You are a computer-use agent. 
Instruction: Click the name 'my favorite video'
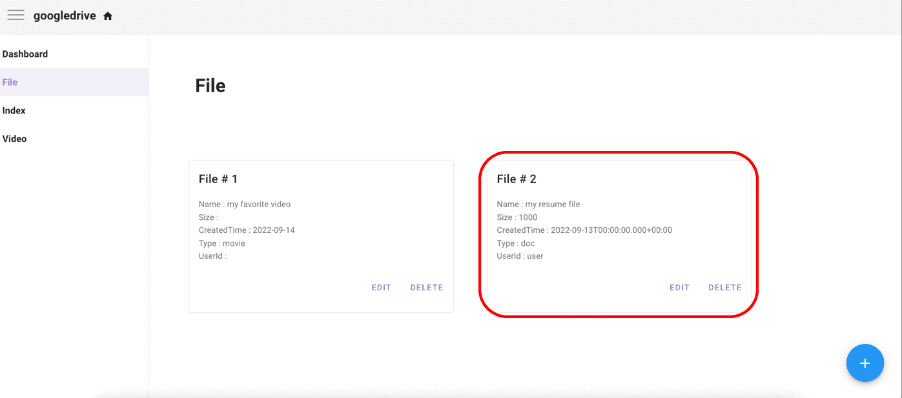tap(259, 204)
